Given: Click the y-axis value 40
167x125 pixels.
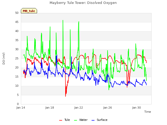Looking at the screenshot, I should (17, 31).
